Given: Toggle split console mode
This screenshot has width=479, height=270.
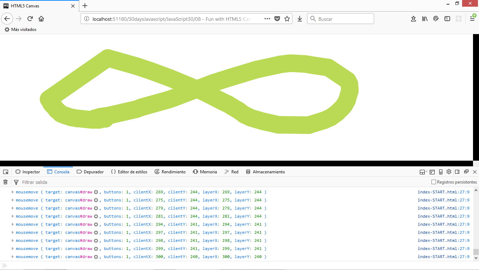Looking at the screenshot, I should pos(432,172).
